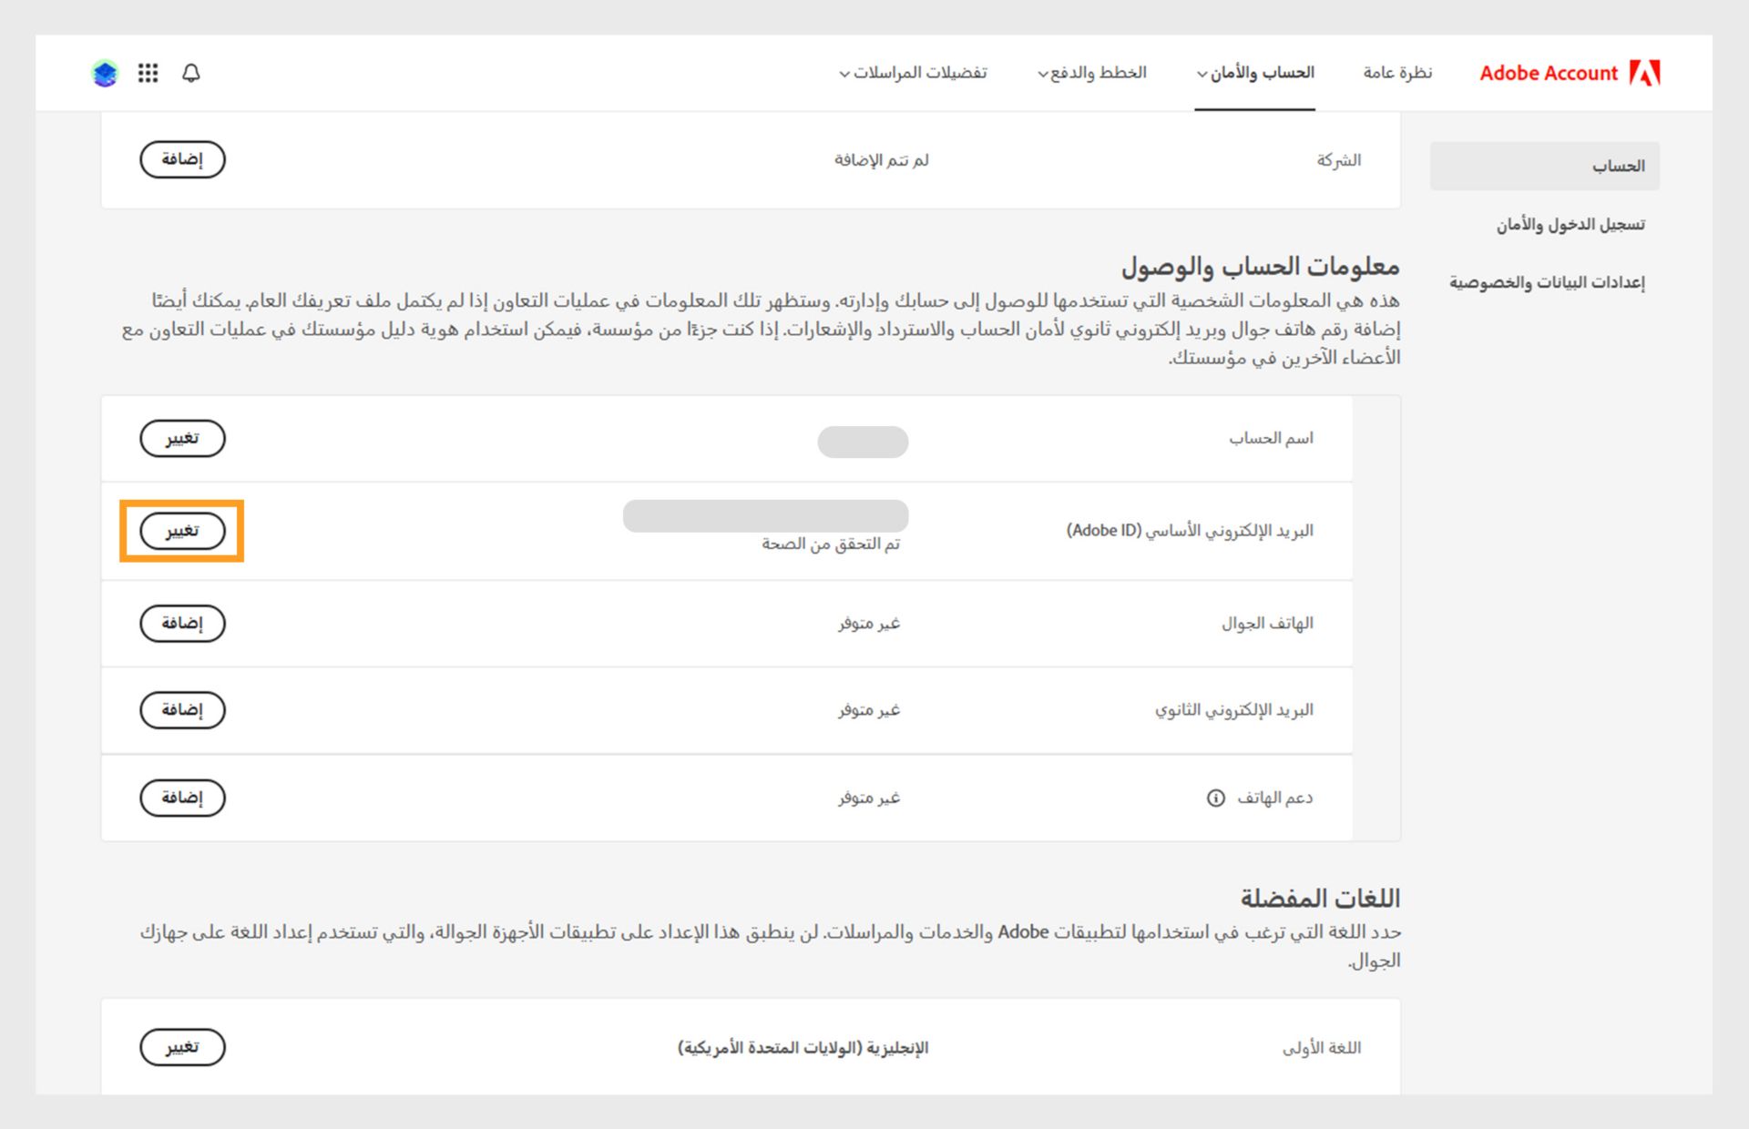1749x1129 pixels.
Task: Click إضافة button for الشركة
Action: pos(182,159)
